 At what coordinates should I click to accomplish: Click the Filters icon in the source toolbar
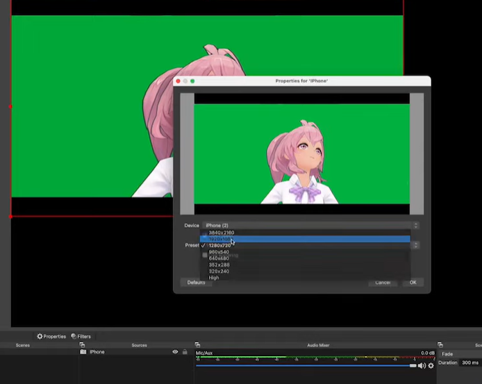click(74, 336)
